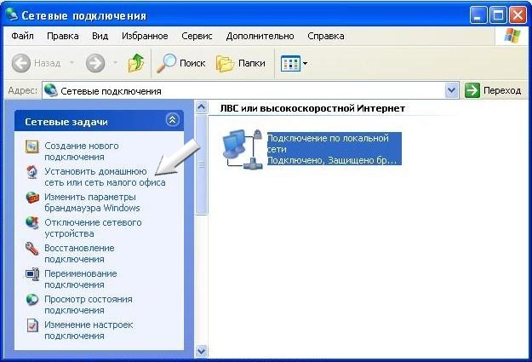The width and height of the screenshot is (532, 362).
Task: Click the Windows Firewall settings icon
Action: [x=32, y=198]
